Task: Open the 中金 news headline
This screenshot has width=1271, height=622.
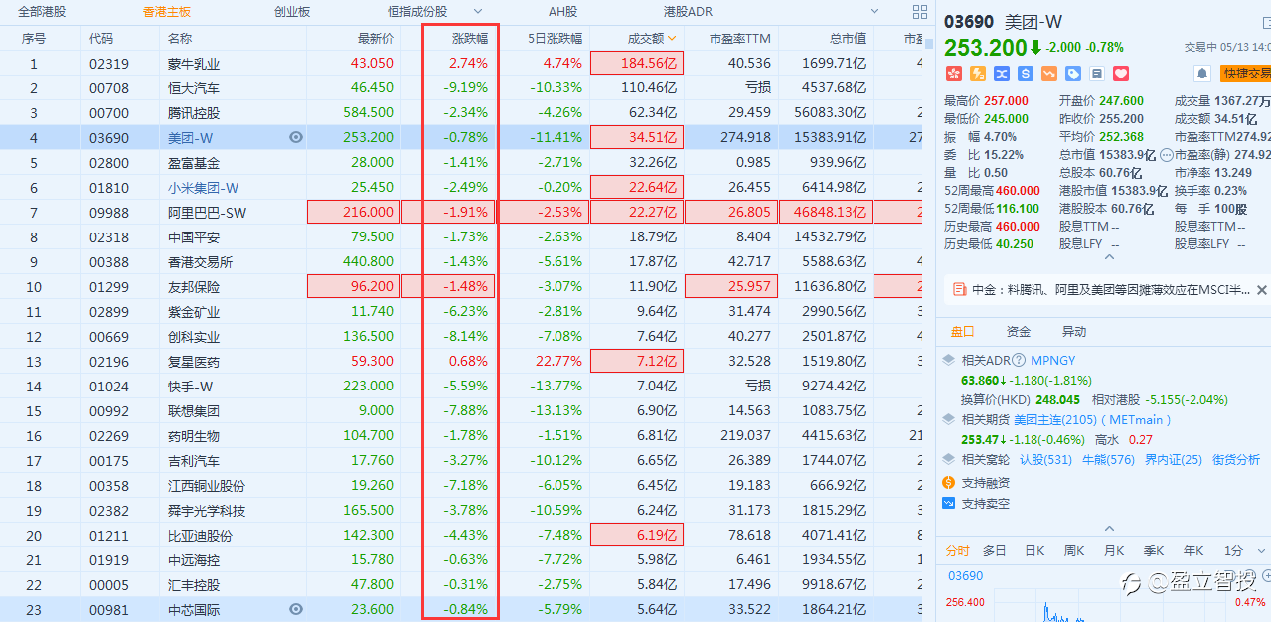Action: 1111,289
